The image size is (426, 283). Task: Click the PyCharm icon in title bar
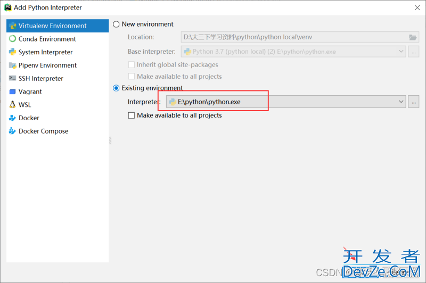[7, 7]
